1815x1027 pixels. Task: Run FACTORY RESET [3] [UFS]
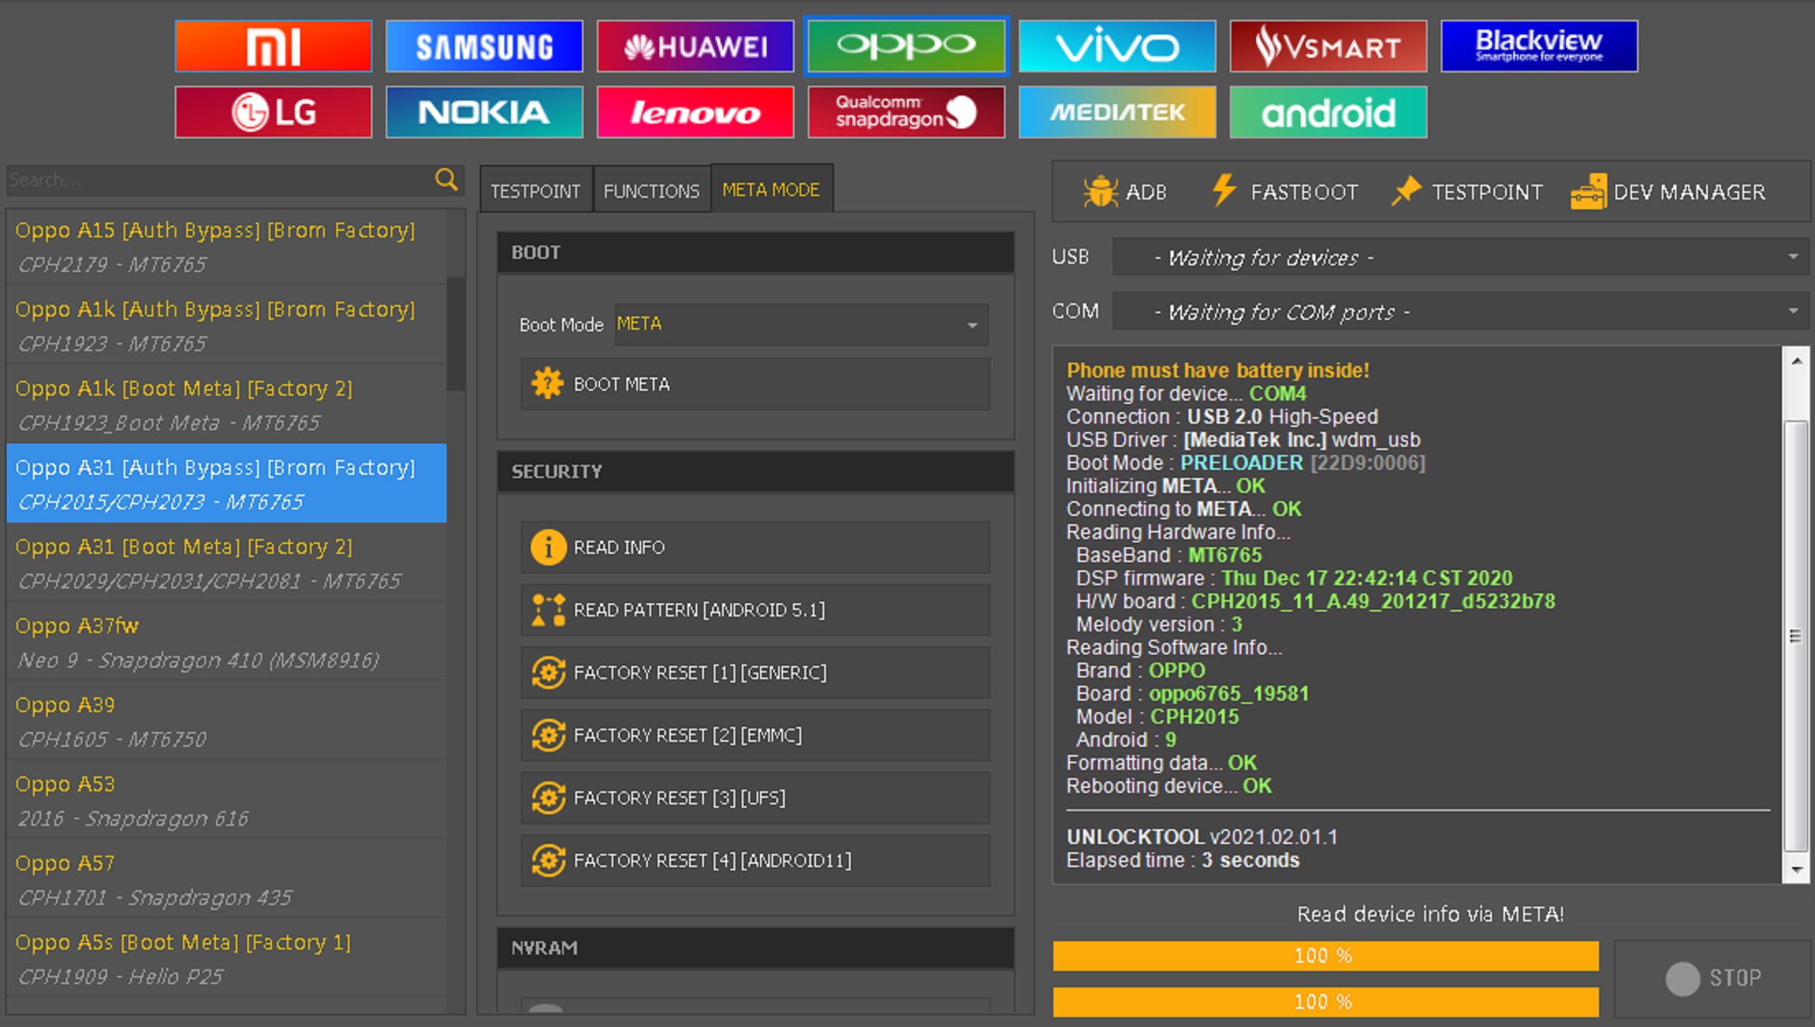coord(755,798)
